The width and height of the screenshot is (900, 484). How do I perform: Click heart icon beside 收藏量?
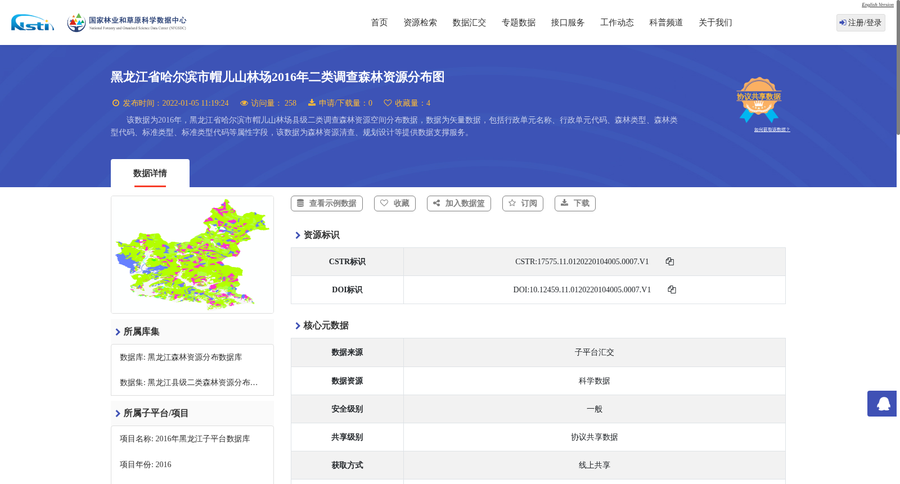coord(388,103)
